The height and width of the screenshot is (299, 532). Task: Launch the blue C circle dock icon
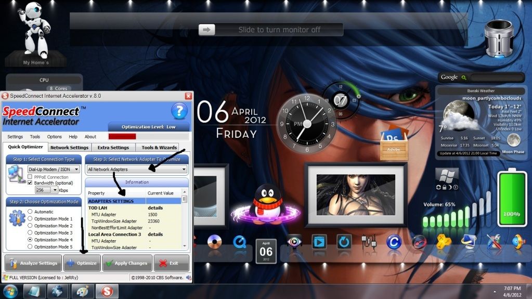(394, 242)
